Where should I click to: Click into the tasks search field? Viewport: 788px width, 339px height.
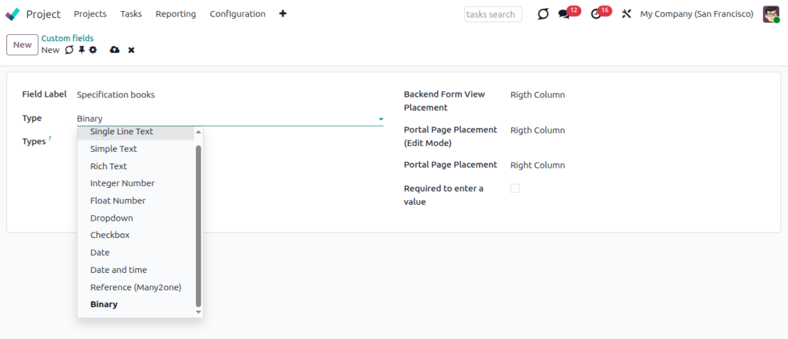[x=492, y=14]
